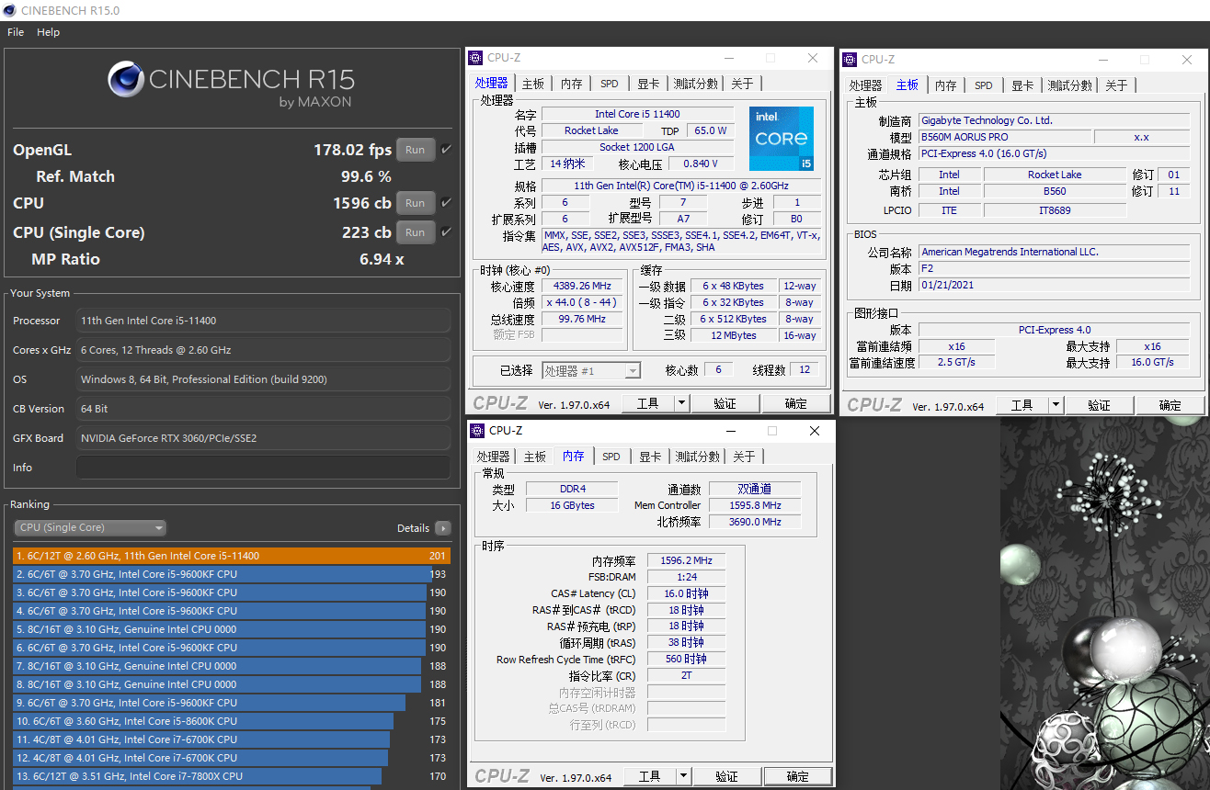Open the File menu
This screenshot has height=790, width=1210.
pyautogui.click(x=16, y=32)
